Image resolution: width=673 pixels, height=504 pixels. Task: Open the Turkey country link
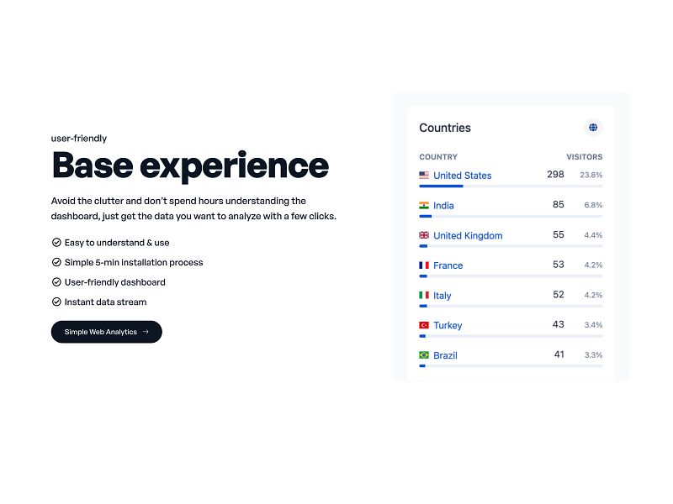click(448, 325)
